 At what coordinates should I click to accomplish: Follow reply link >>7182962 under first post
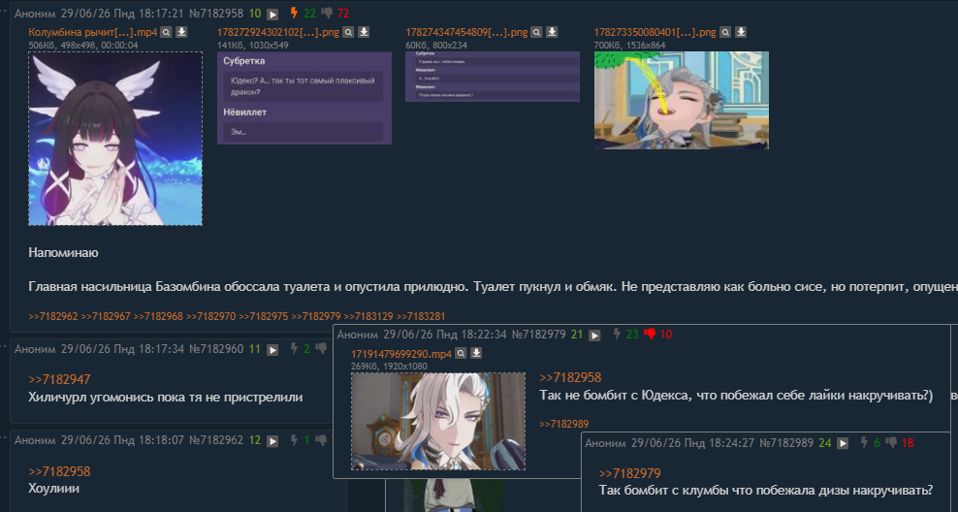(x=53, y=316)
